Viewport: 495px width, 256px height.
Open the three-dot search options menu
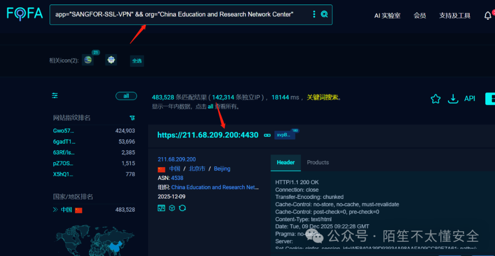314,14
